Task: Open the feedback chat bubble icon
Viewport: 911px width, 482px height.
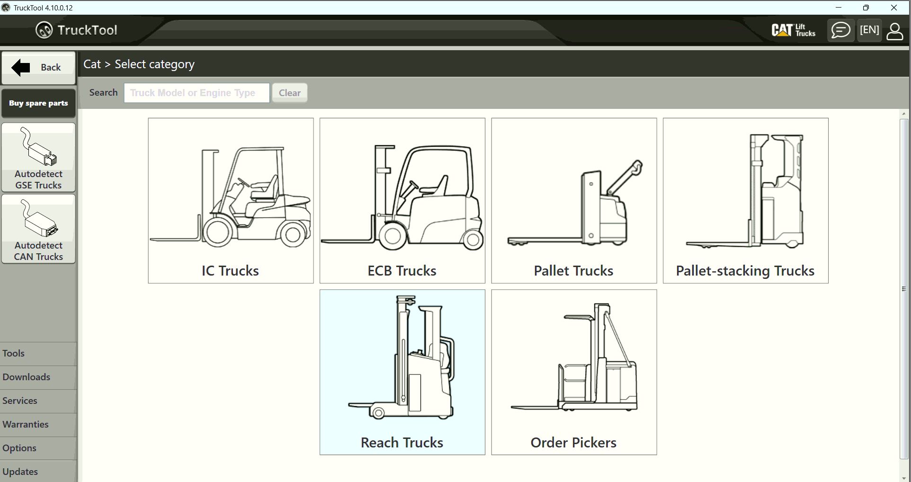Action: 840,30
